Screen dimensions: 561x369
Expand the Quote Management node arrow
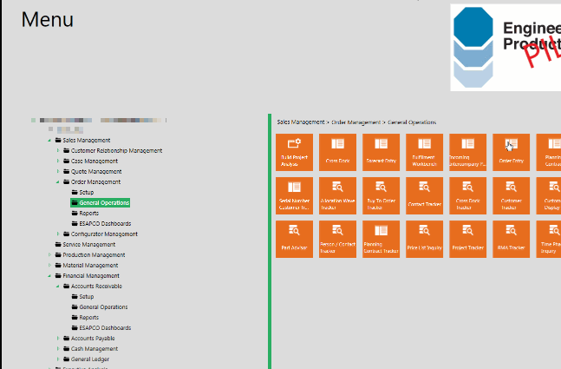57,171
